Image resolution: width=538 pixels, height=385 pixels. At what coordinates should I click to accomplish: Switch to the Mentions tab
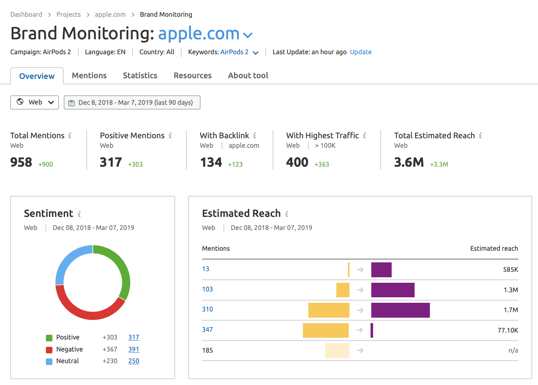click(89, 75)
